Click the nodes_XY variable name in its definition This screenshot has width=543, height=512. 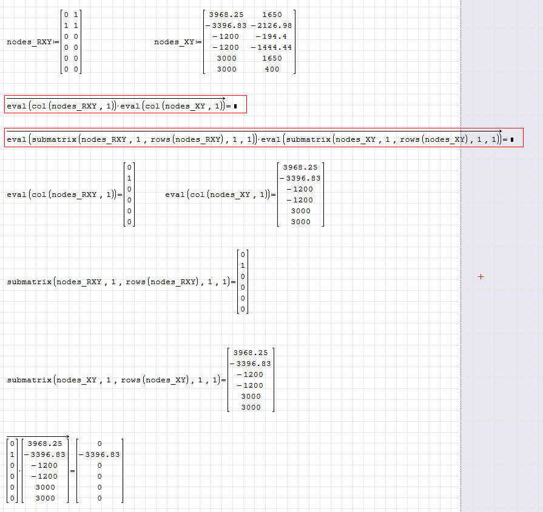(x=172, y=42)
